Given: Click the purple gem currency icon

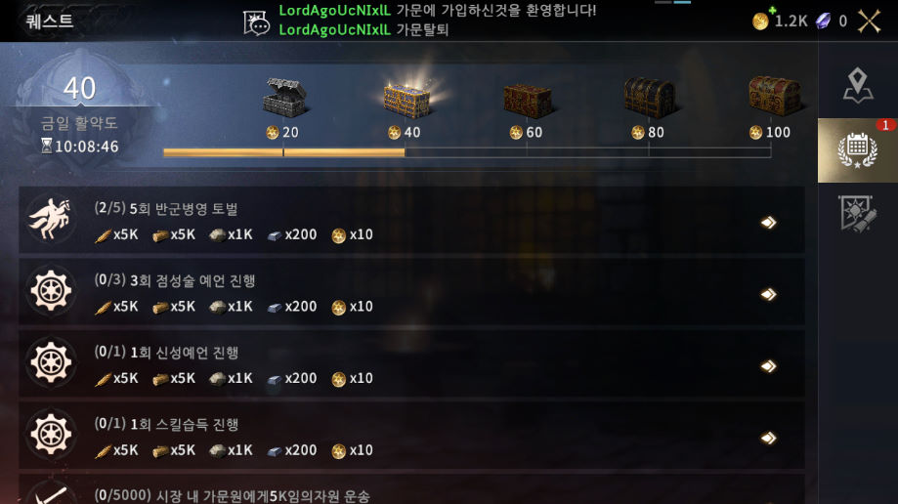Looking at the screenshot, I should click(824, 21).
